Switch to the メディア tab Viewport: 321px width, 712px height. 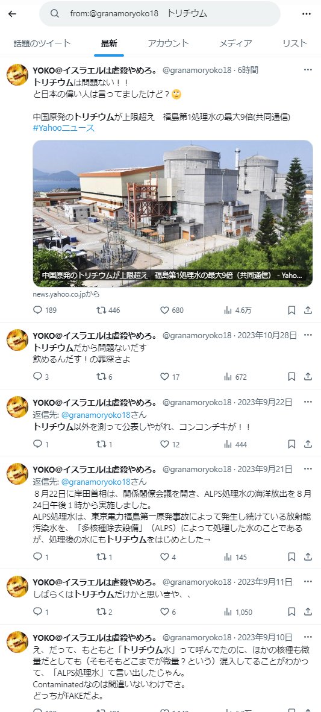point(235,43)
